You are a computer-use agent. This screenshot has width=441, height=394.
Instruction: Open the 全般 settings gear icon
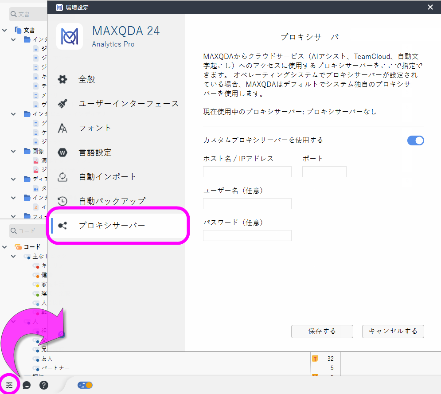click(x=62, y=79)
